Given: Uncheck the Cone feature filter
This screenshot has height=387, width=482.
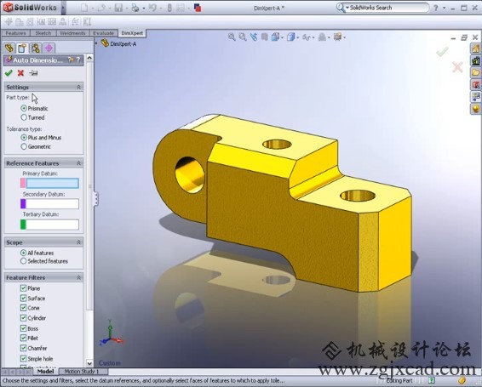Looking at the screenshot, I should [x=23, y=308].
